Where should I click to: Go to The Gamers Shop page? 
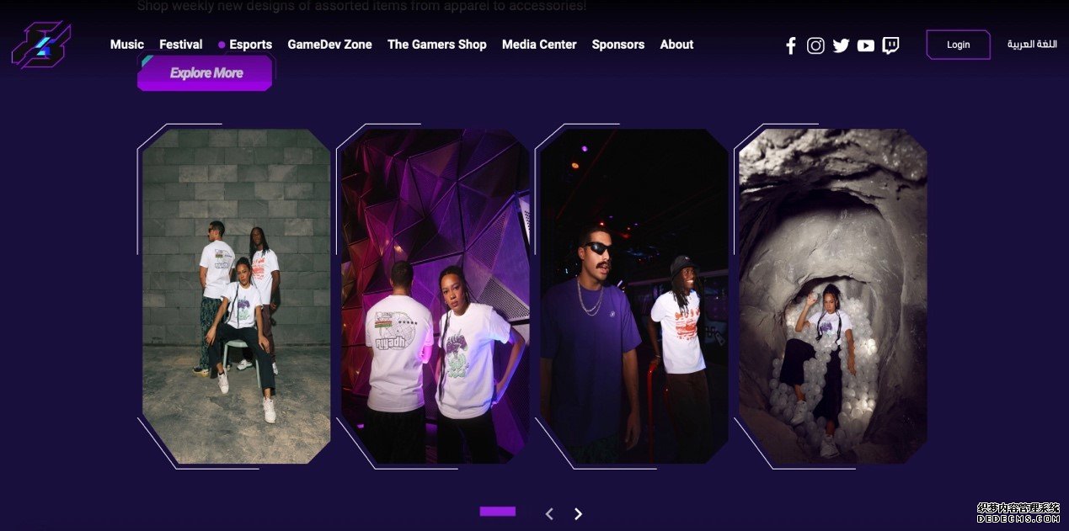[x=437, y=45]
